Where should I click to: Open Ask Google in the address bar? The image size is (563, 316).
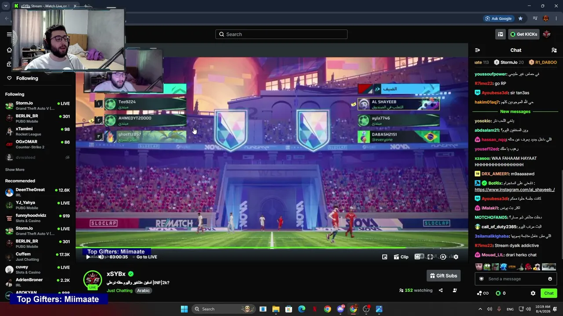coord(498,18)
